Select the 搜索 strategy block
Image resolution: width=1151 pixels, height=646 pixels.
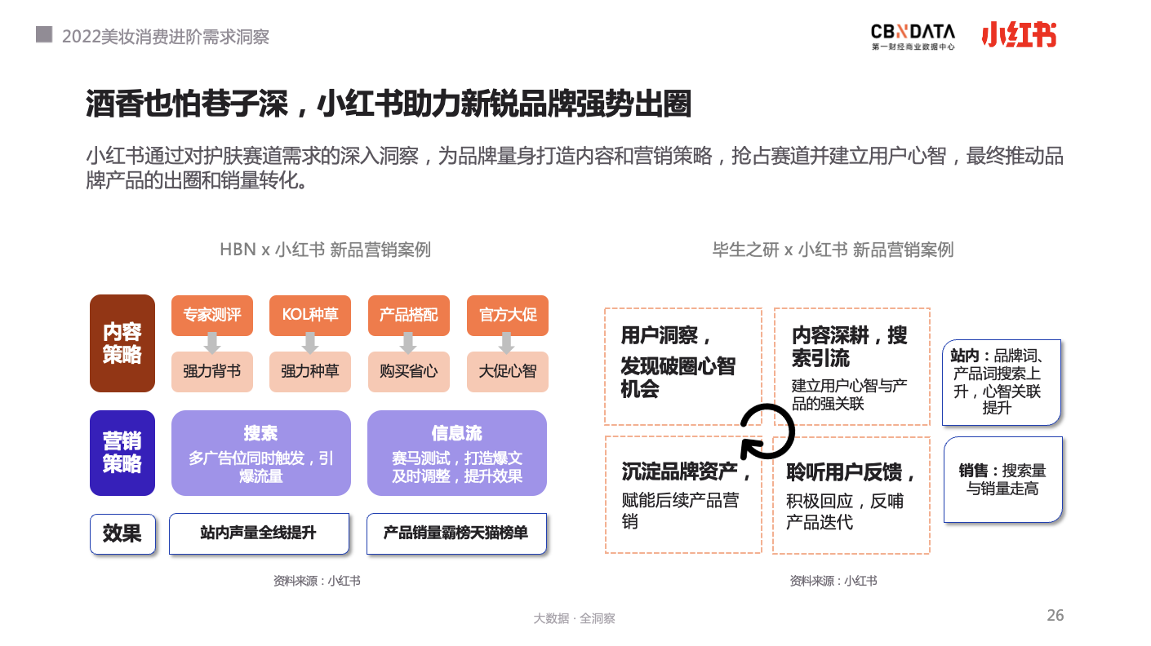(261, 453)
